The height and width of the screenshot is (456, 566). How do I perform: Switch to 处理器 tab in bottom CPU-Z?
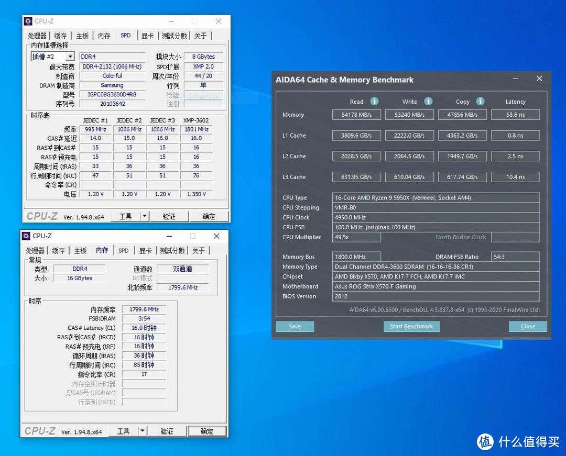click(x=35, y=251)
